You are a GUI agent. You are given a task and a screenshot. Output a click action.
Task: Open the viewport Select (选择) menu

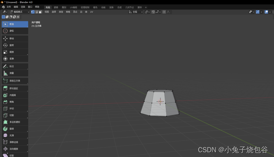pos(54,12)
